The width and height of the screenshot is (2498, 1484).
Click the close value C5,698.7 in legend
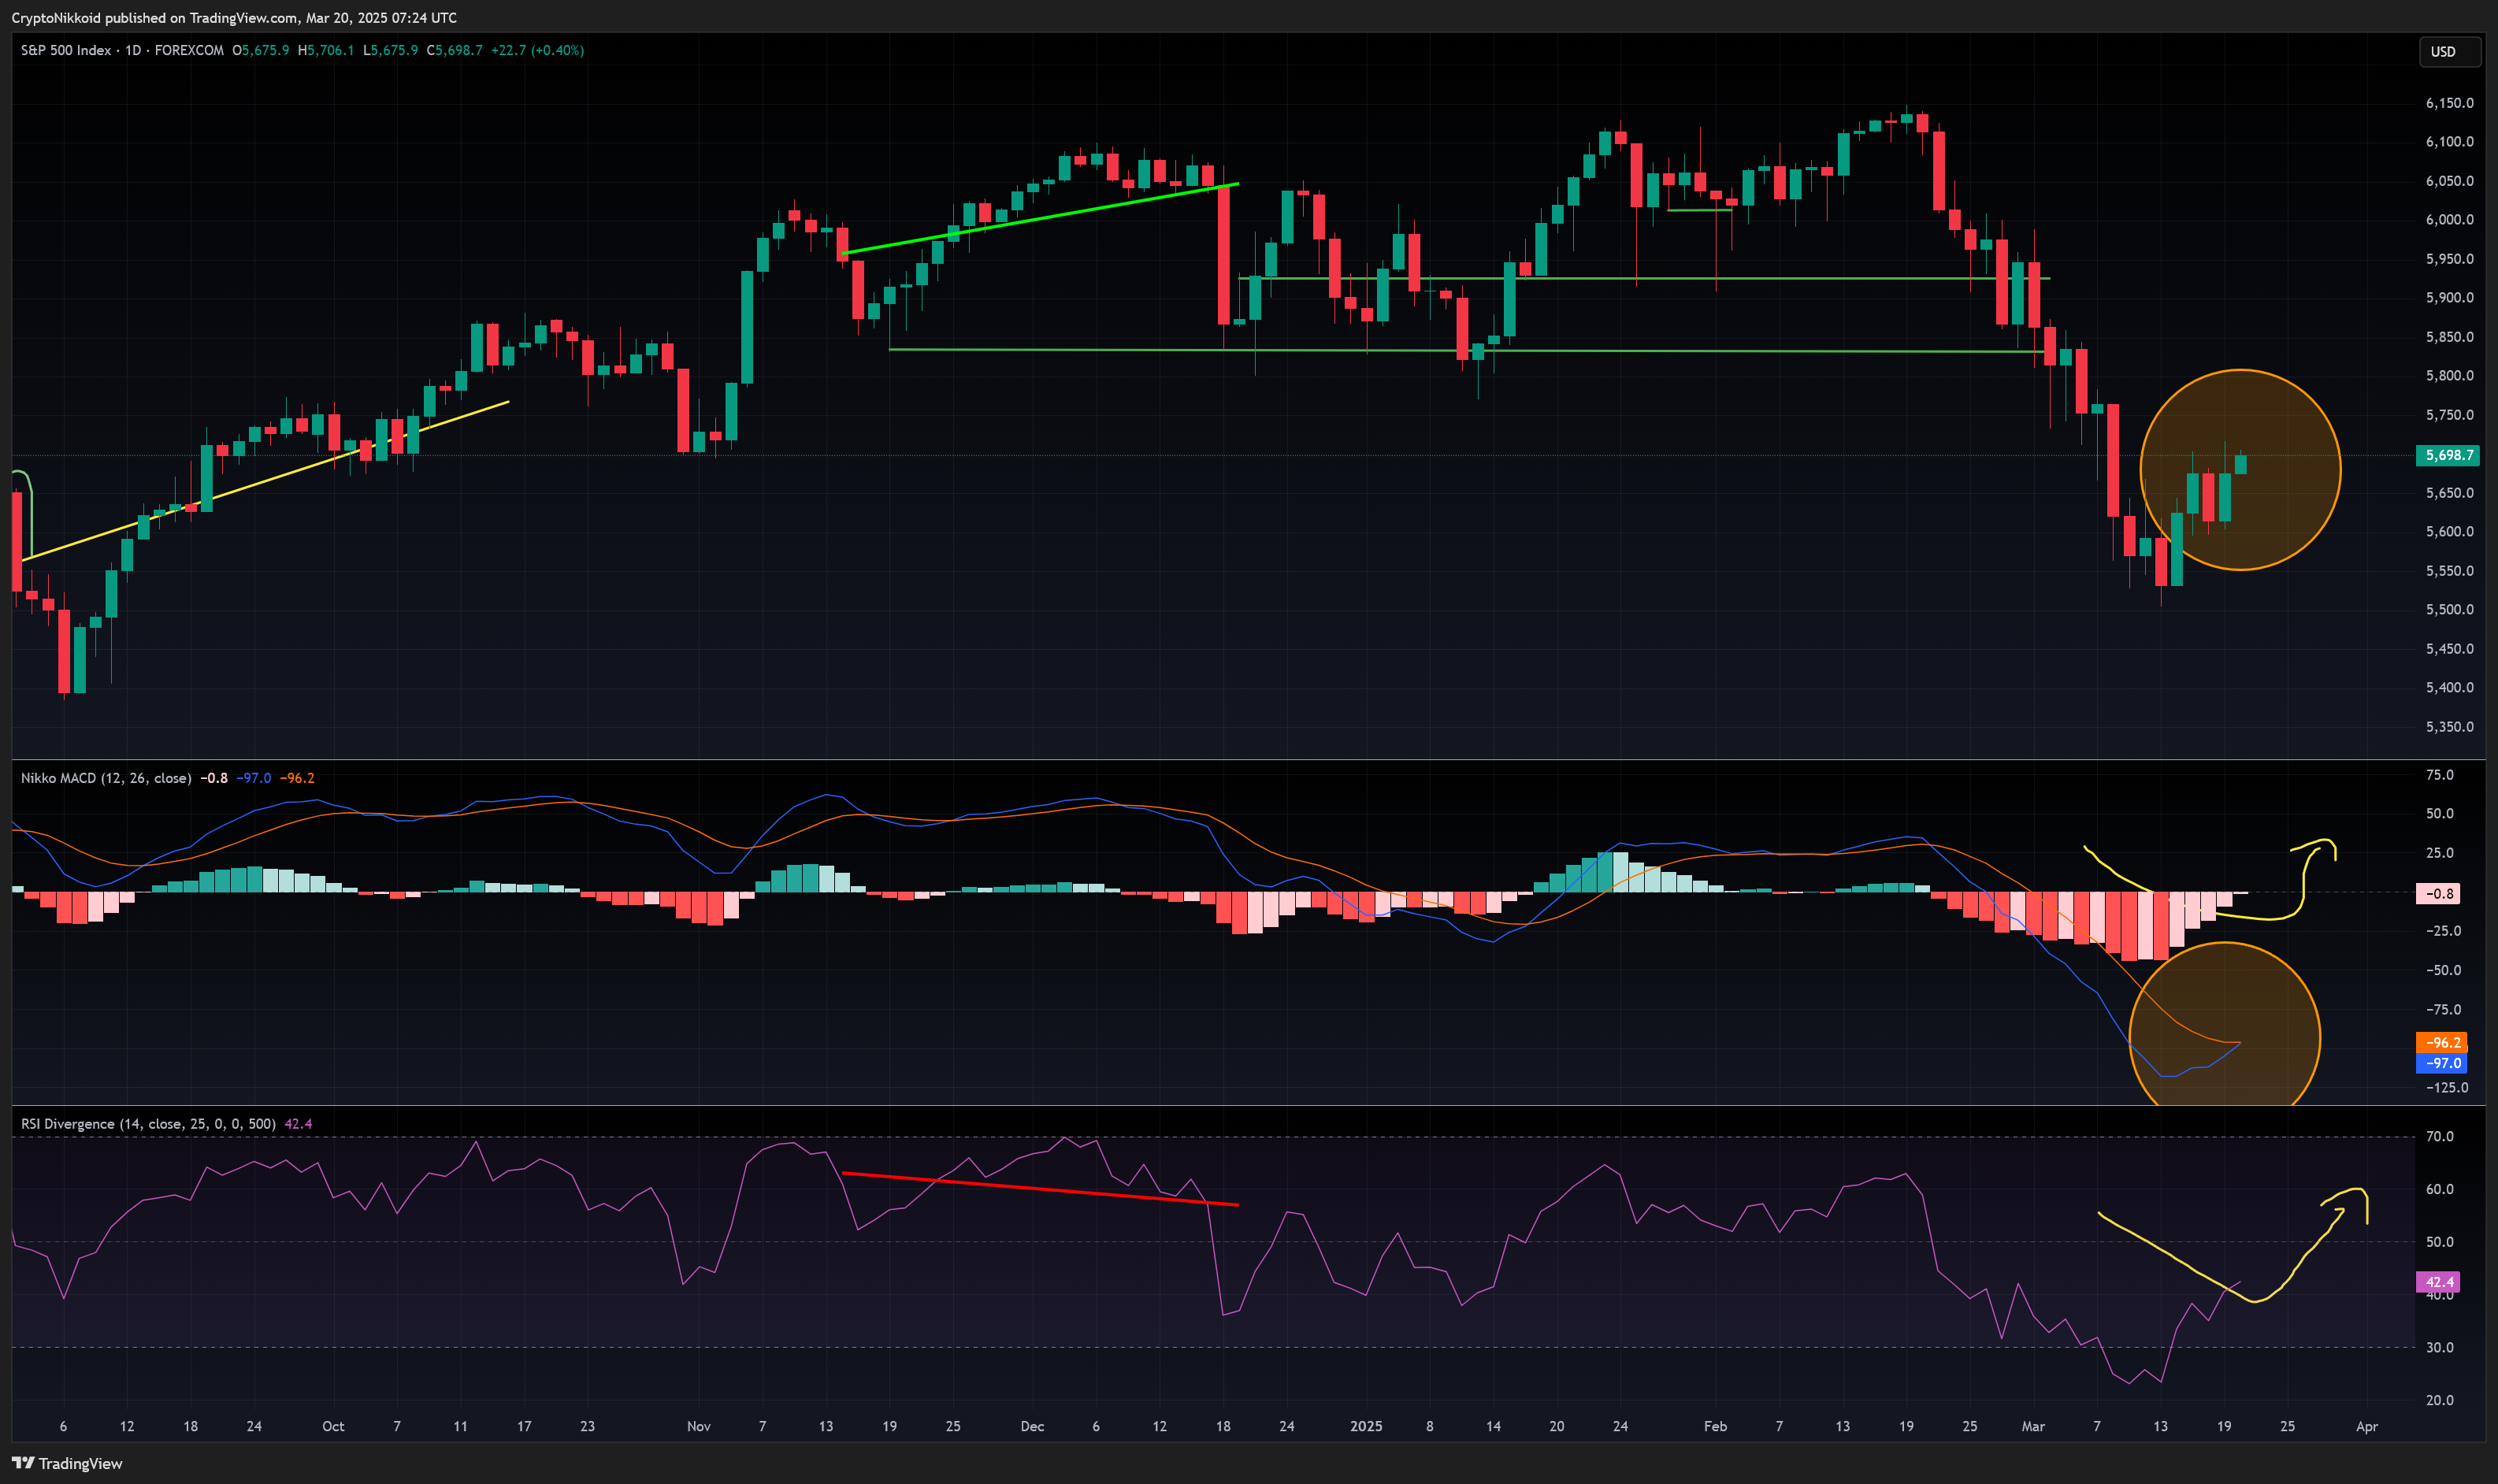tap(454, 50)
